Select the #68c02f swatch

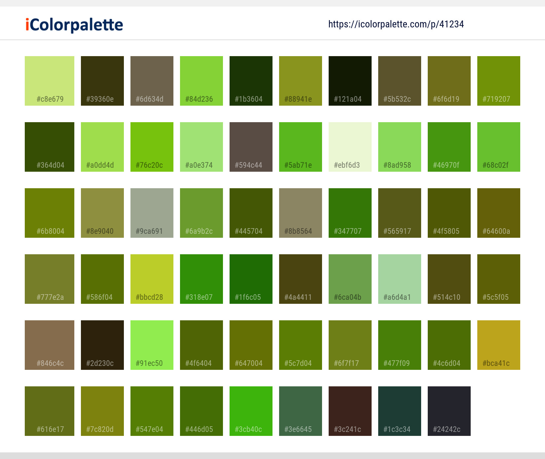pos(499,147)
